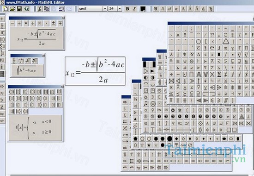This screenshot has height=176, width=254.
Task: Open the font size dropdown arrow
Action: coord(120,9)
